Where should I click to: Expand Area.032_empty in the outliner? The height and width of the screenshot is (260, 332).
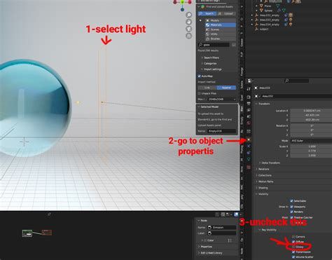[251, 15]
